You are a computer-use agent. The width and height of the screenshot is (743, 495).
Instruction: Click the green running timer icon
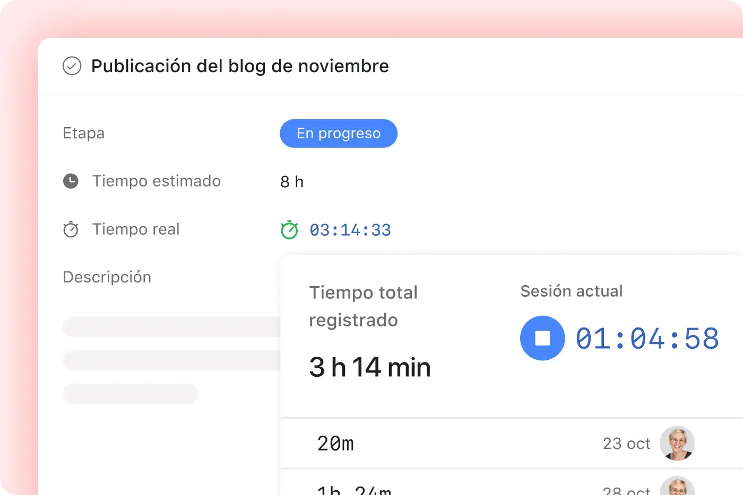[x=289, y=230]
